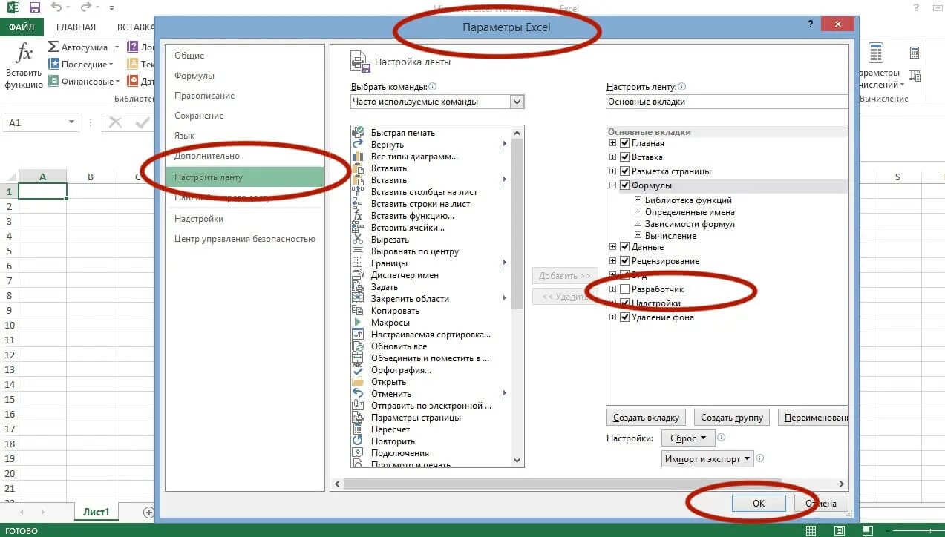Select the Выровнять по центру icon
Screen dimensions: 945x537
tap(358, 251)
